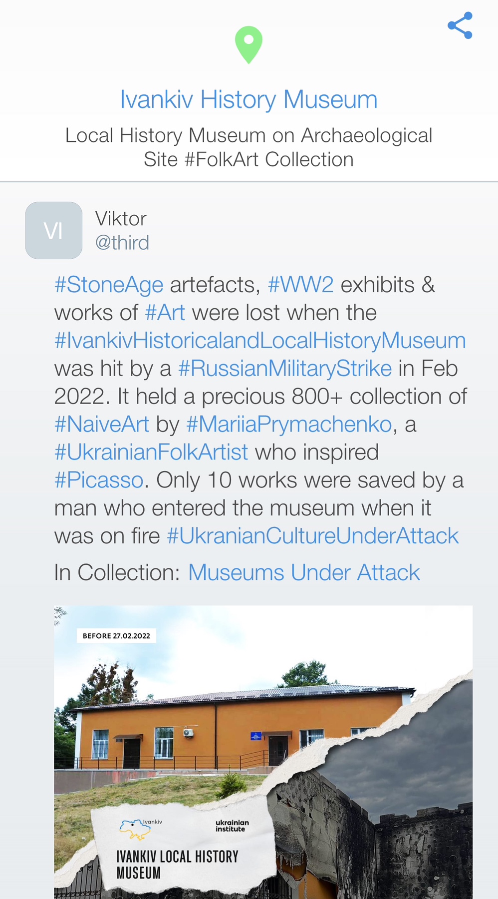Tap the #StoneAge hashtag
This screenshot has width=498, height=899.
coord(109,285)
